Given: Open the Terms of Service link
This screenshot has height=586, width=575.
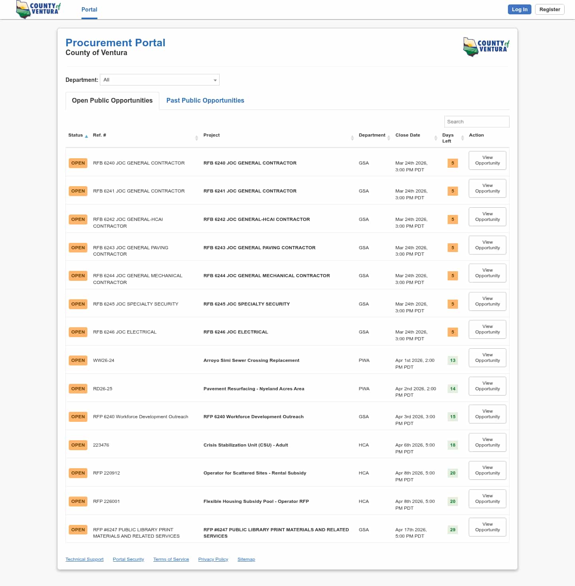Looking at the screenshot, I should 171,559.
